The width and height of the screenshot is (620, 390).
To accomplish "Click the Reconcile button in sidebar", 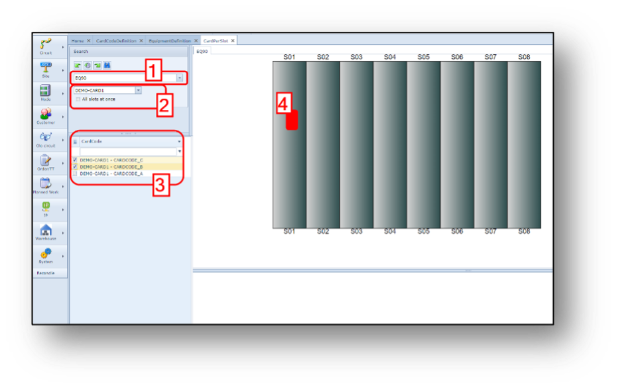I will [46, 273].
